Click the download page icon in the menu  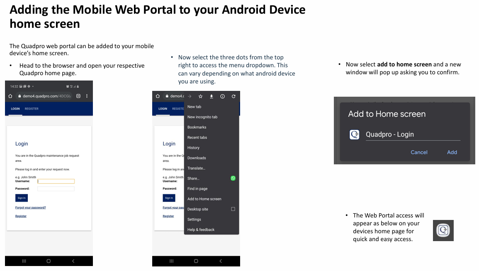tap(212, 96)
